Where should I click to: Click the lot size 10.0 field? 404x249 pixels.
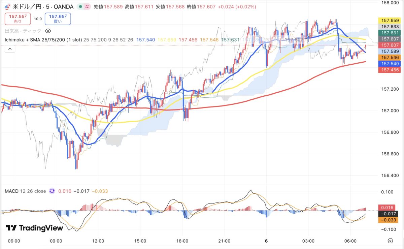click(38, 19)
